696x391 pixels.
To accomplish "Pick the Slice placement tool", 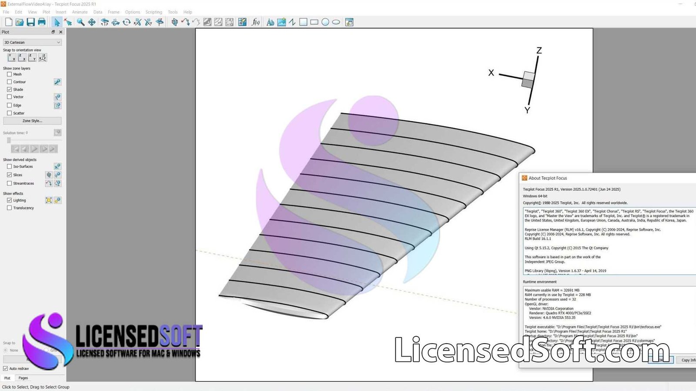I will click(174, 22).
